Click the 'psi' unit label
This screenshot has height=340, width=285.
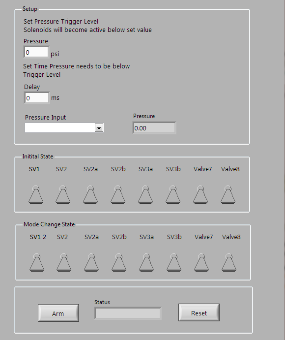[55, 54]
